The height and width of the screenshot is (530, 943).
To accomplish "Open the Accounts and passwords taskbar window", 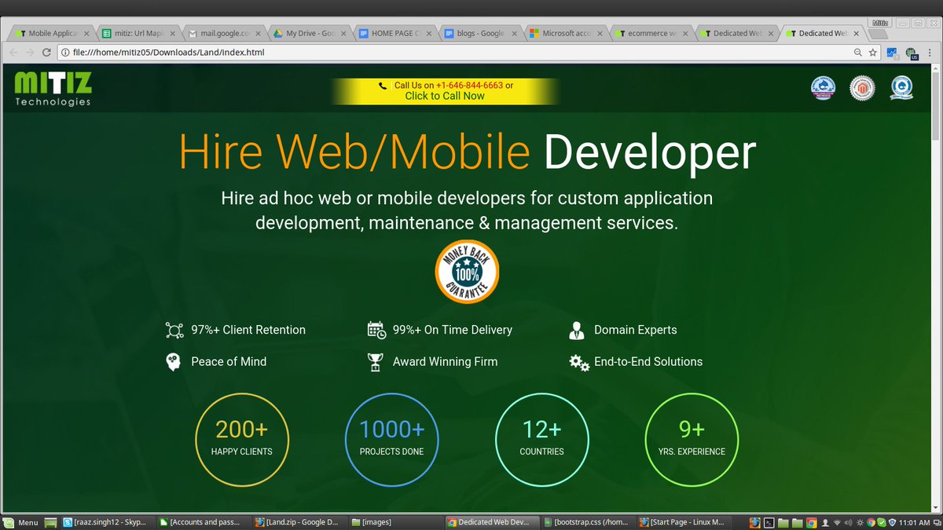I will 203,522.
